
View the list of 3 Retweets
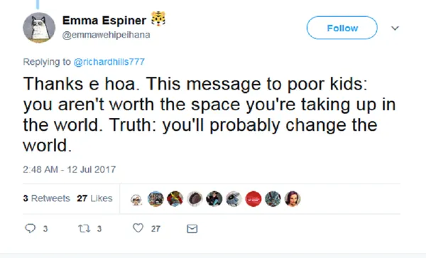(46, 198)
